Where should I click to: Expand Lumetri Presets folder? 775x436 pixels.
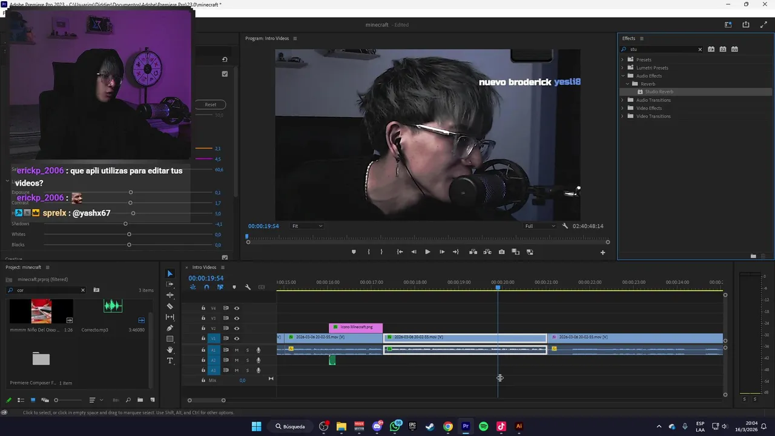point(622,68)
